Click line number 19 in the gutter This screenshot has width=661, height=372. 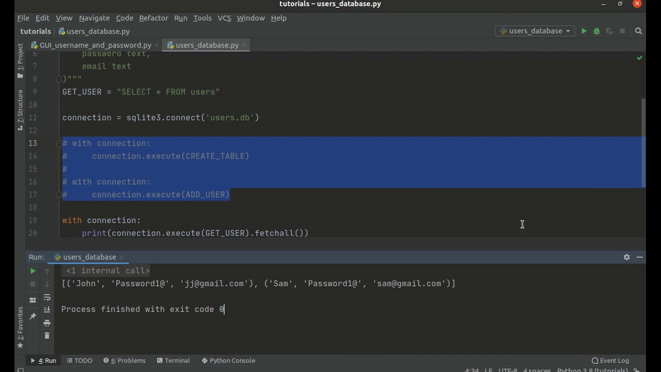pos(33,221)
